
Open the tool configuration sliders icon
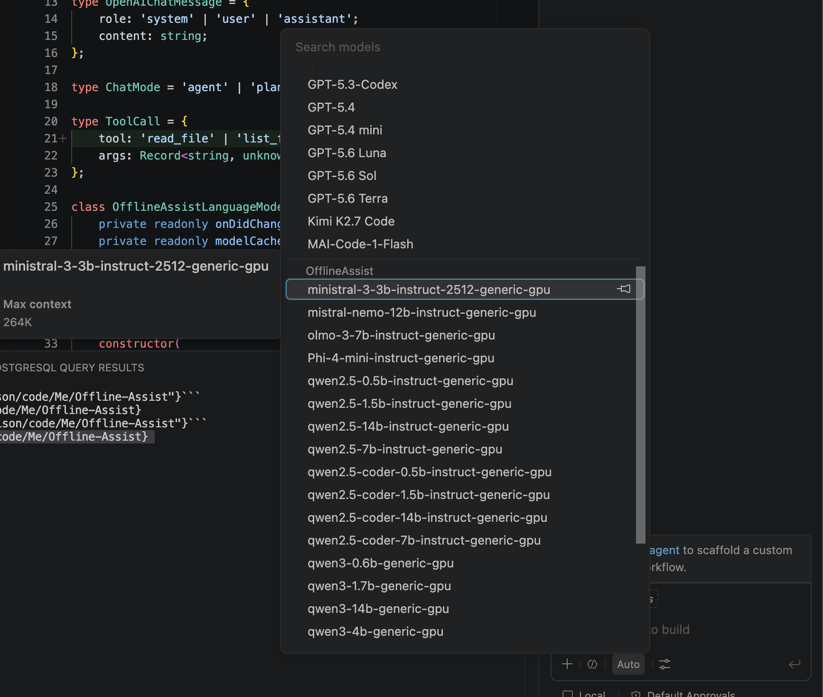tap(665, 664)
